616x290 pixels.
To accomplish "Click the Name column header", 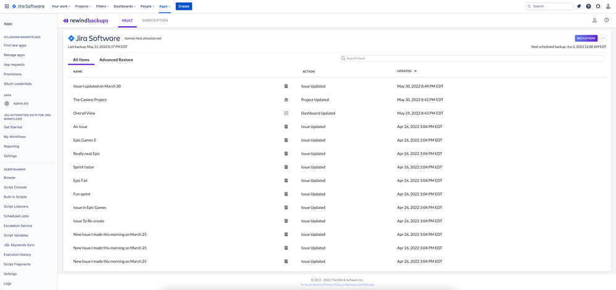I will click(78, 71).
